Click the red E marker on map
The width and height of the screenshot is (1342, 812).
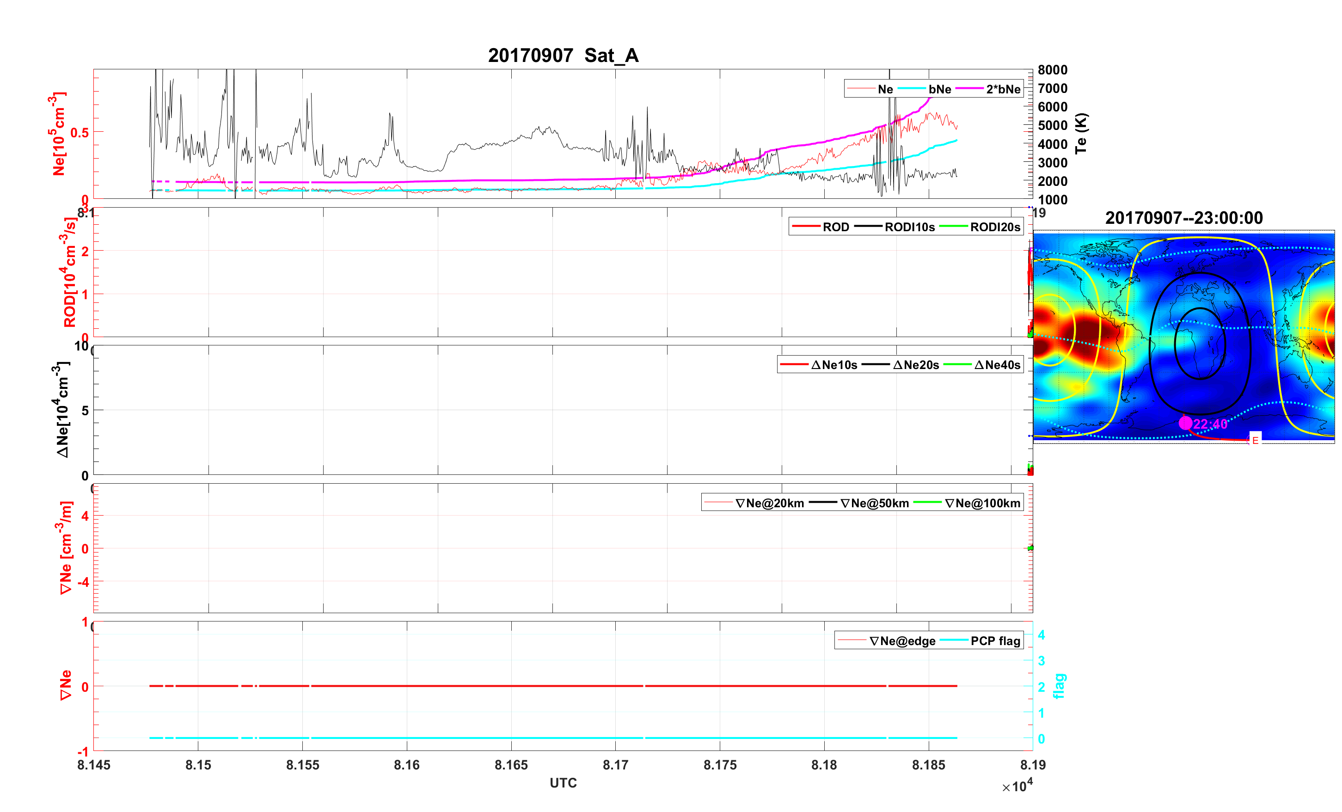1255,440
